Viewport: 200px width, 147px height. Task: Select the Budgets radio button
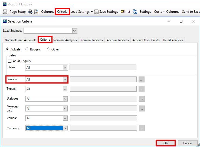coord(27,49)
